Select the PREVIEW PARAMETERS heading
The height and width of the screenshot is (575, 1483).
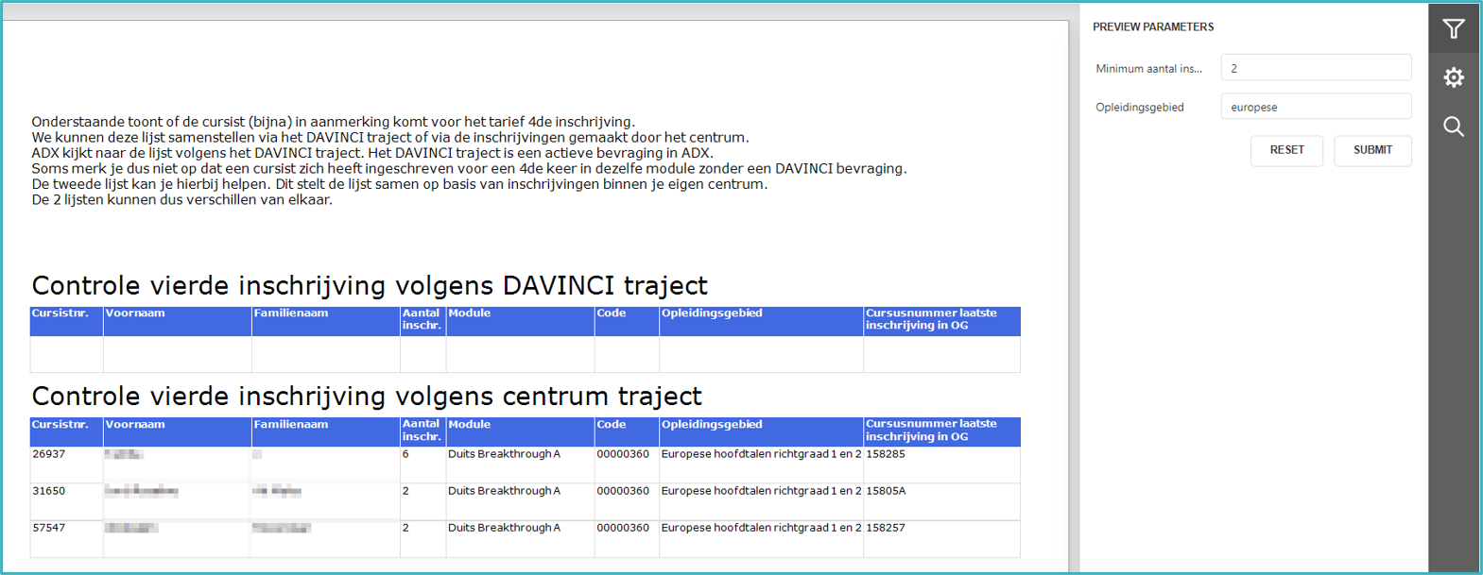tap(1153, 26)
